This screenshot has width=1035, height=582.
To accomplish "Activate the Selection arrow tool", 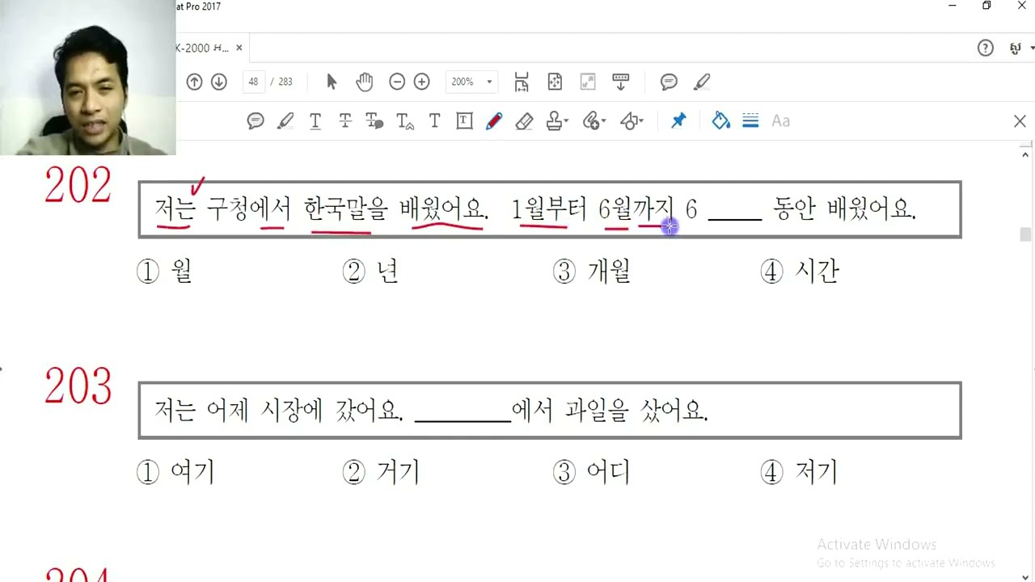I will (332, 82).
